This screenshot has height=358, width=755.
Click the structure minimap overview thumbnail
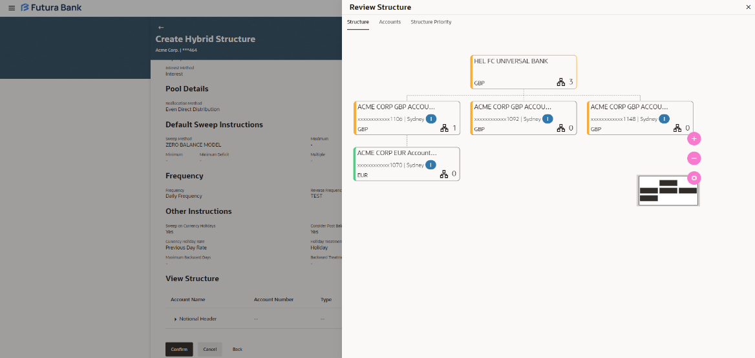tap(668, 191)
